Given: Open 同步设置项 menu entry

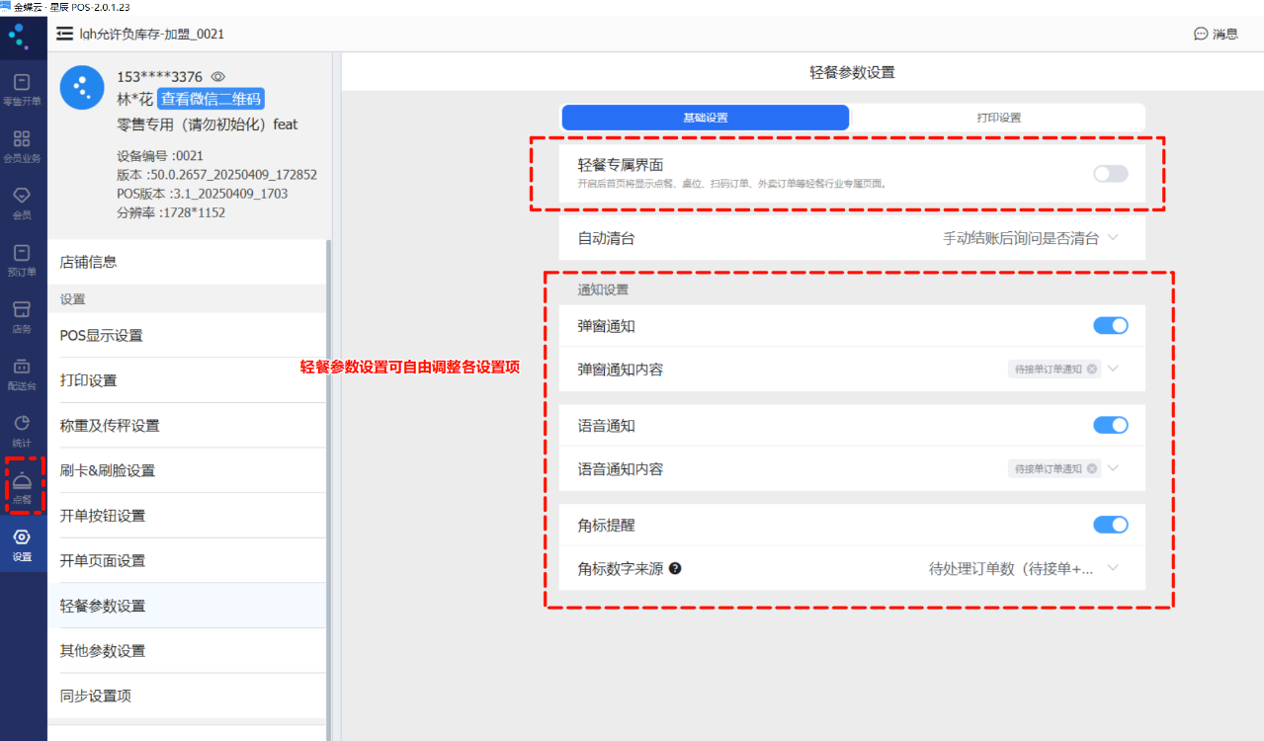Looking at the screenshot, I should [187, 696].
